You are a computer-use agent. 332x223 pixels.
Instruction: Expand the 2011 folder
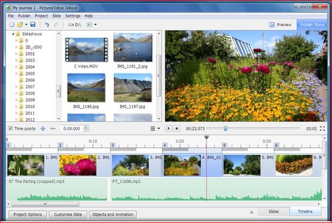17,113
